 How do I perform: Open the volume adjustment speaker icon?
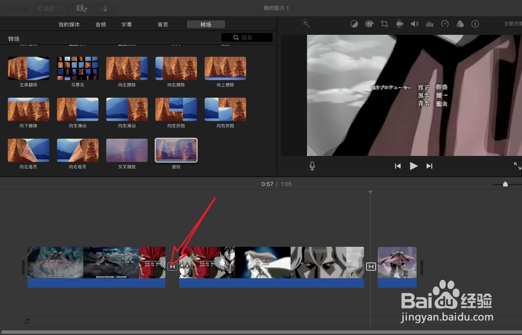pyautogui.click(x=414, y=24)
